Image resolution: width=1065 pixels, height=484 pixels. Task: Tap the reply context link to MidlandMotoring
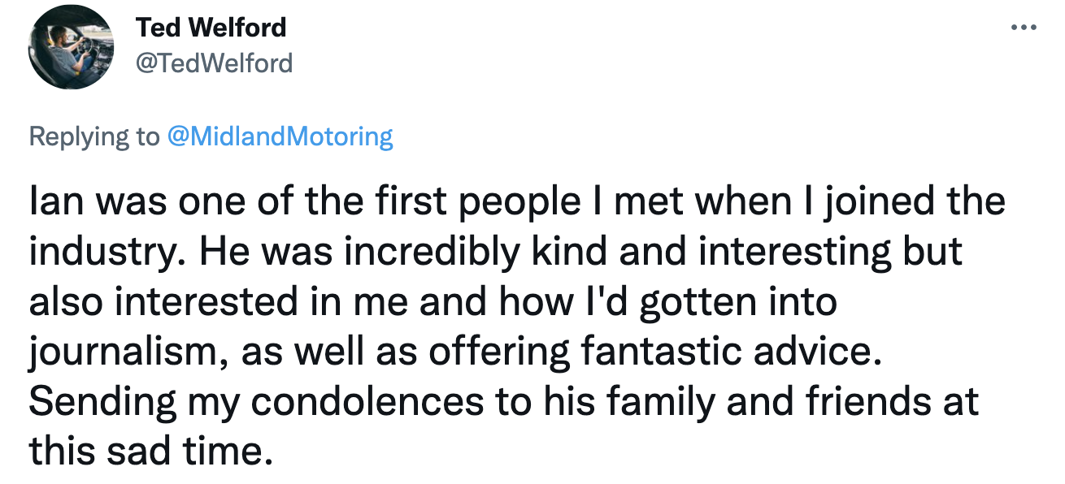pyautogui.click(x=280, y=136)
